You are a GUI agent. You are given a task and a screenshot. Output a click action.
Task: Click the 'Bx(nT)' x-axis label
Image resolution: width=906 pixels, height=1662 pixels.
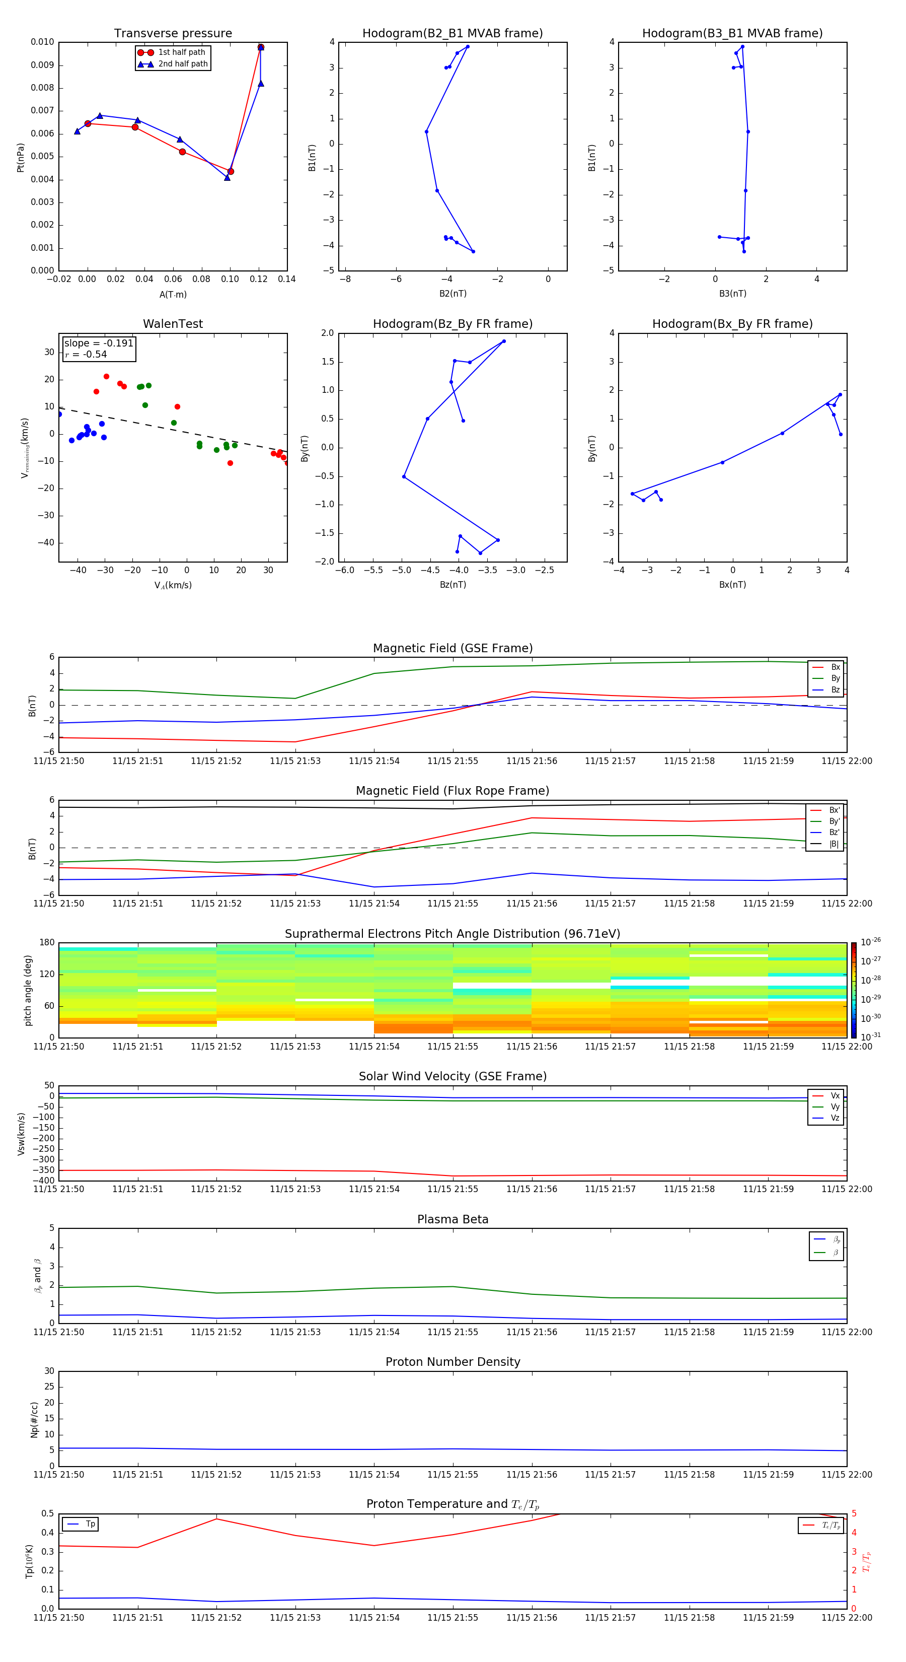point(732,585)
